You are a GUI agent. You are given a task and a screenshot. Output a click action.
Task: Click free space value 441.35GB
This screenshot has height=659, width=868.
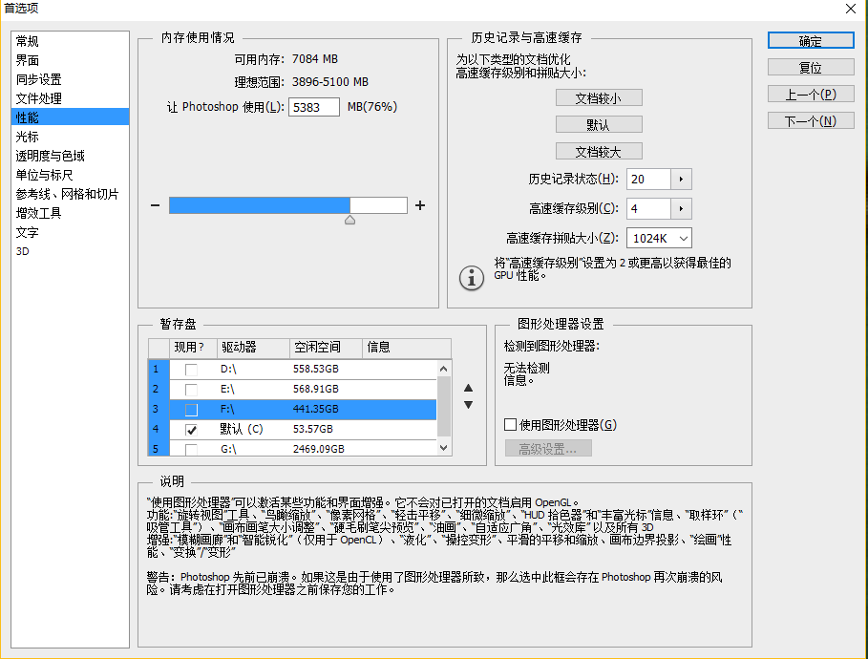(315, 409)
